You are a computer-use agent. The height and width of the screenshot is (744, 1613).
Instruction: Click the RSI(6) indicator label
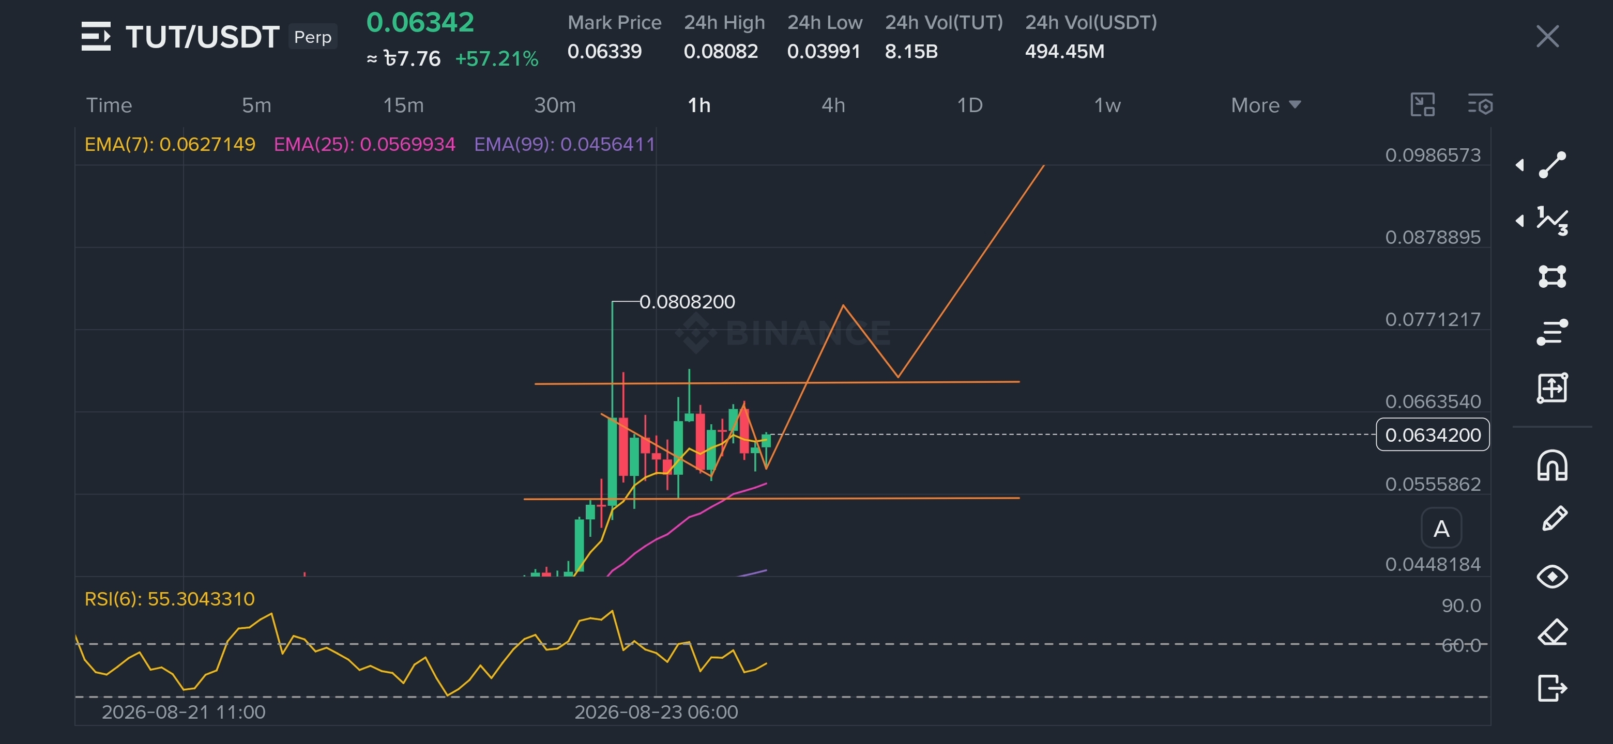(169, 599)
